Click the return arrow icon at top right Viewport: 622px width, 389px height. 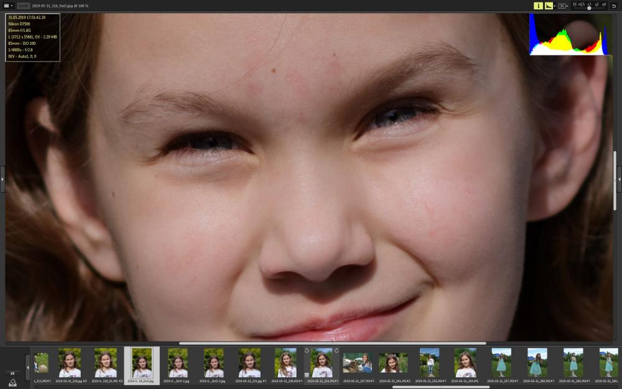tap(614, 6)
